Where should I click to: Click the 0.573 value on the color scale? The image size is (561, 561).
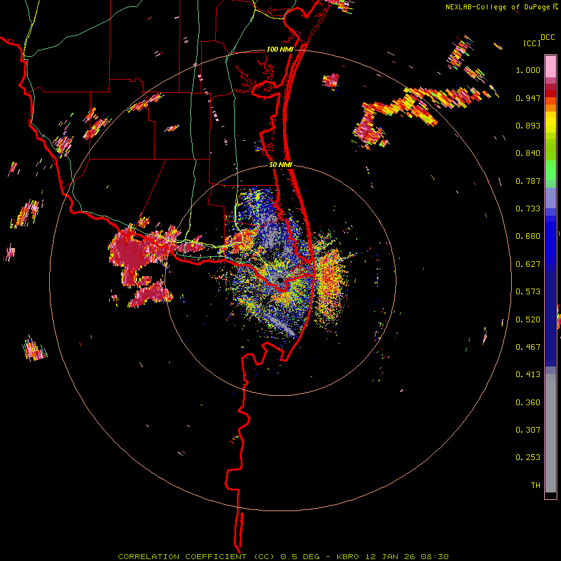[528, 292]
